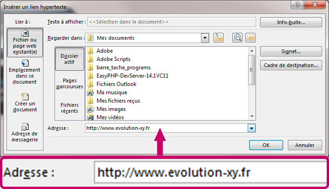329x189 pixels.
Task: Select Emplacement dans ce document option
Action: (x=24, y=72)
